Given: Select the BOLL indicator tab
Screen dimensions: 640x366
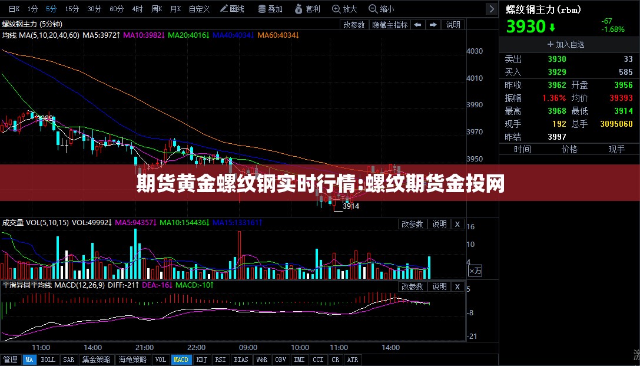Looking at the screenshot, I should (x=48, y=360).
